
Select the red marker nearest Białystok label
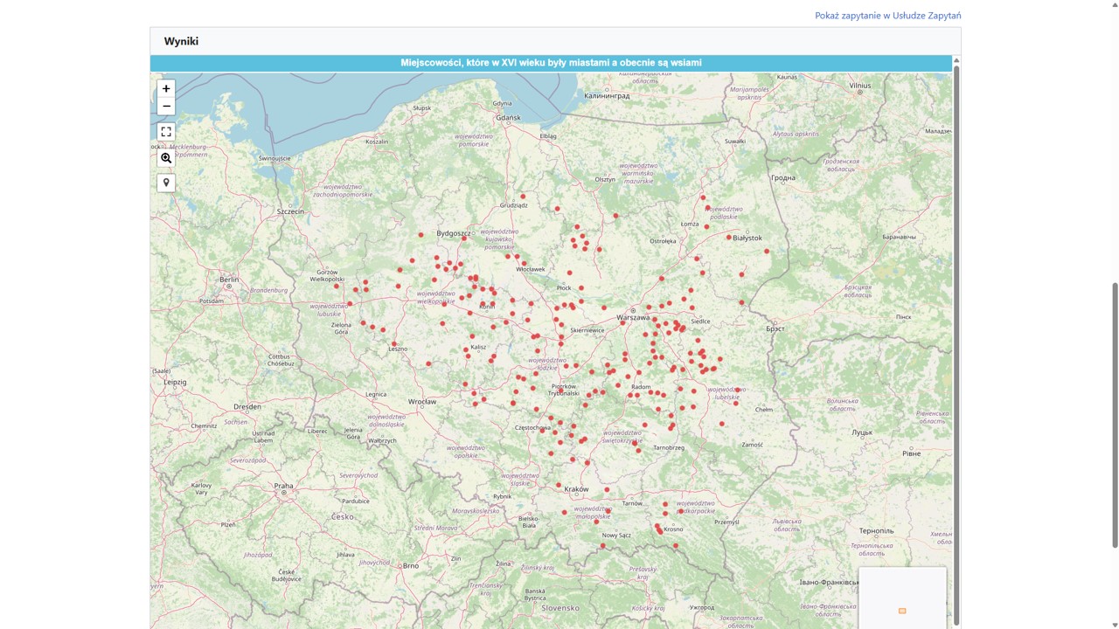(x=728, y=237)
